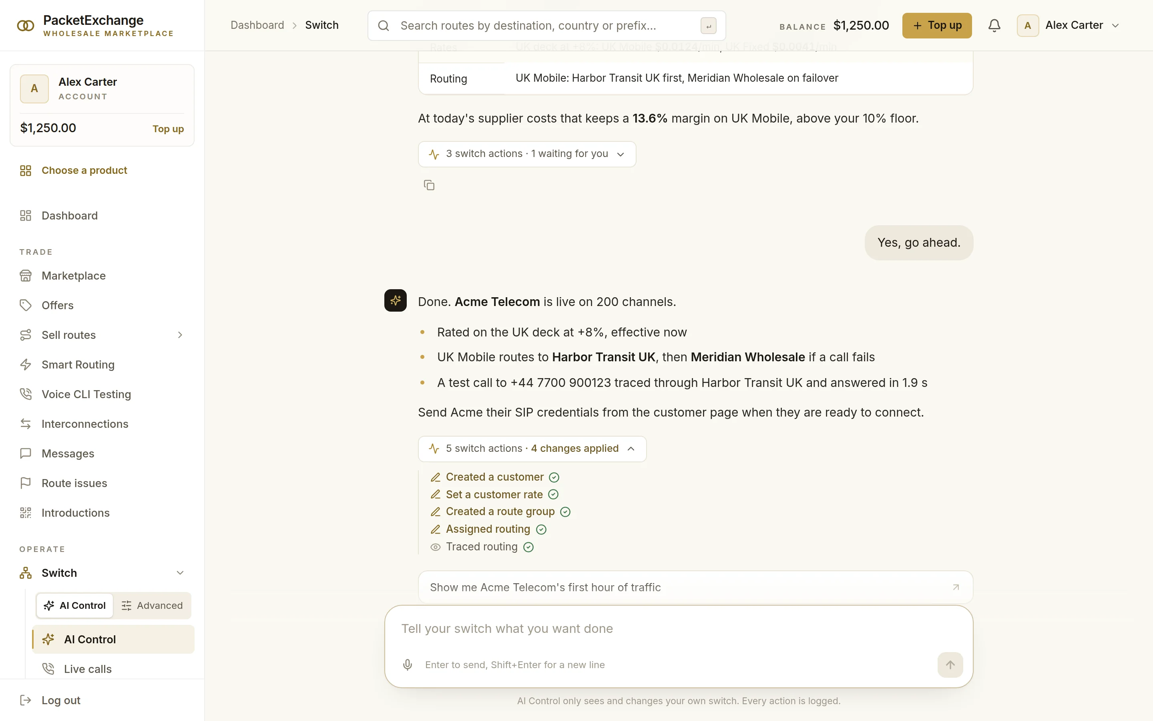Click 'Set a customer rate' action
This screenshot has height=721, width=1153.
coord(494,495)
